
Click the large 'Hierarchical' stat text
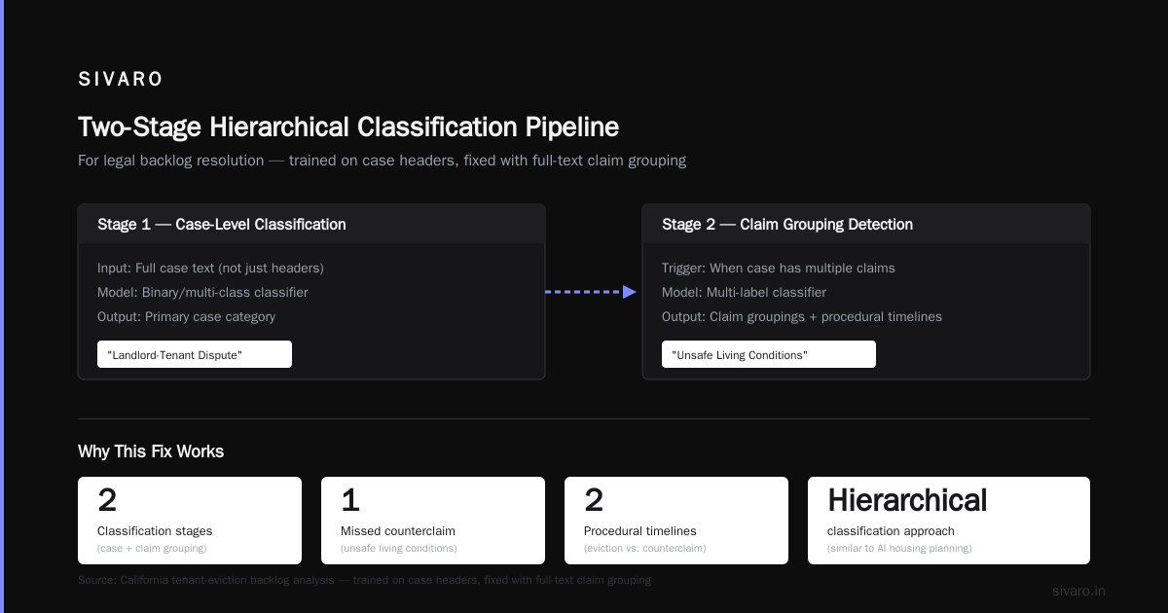[x=907, y=500]
